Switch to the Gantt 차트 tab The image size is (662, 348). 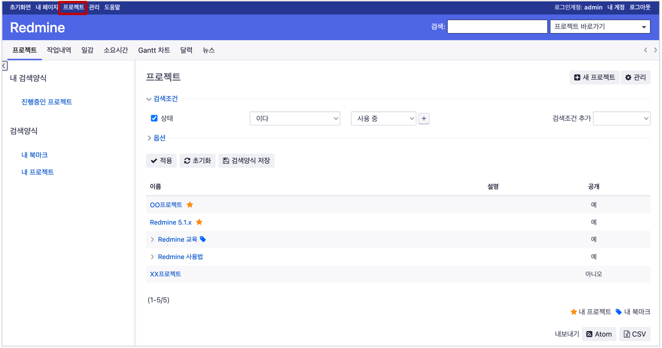click(154, 50)
